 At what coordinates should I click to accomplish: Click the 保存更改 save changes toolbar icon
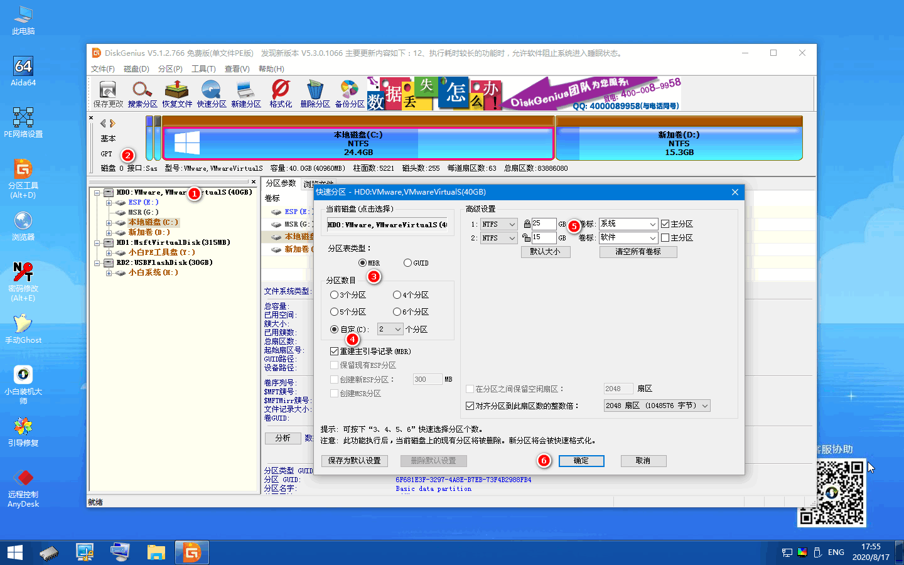107,92
